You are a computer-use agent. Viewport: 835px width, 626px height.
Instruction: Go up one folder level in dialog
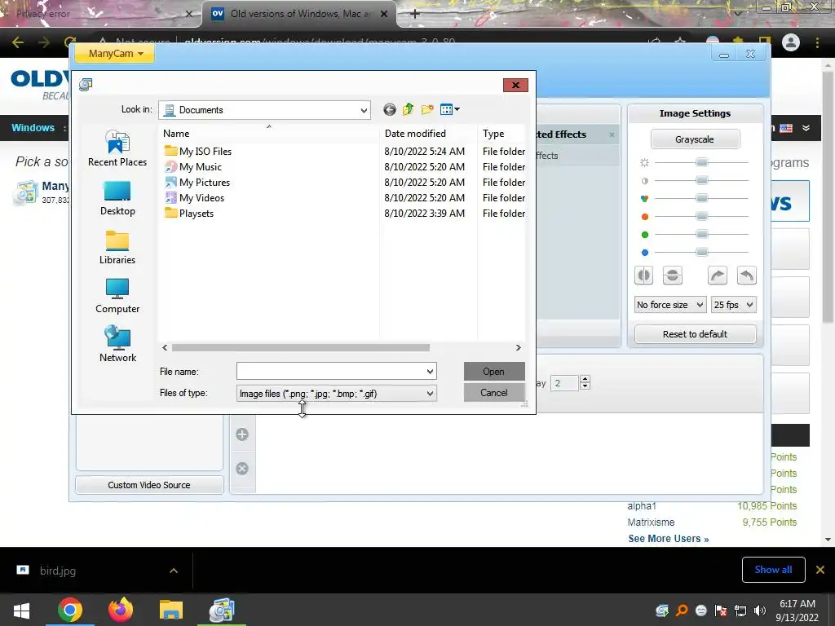(408, 110)
